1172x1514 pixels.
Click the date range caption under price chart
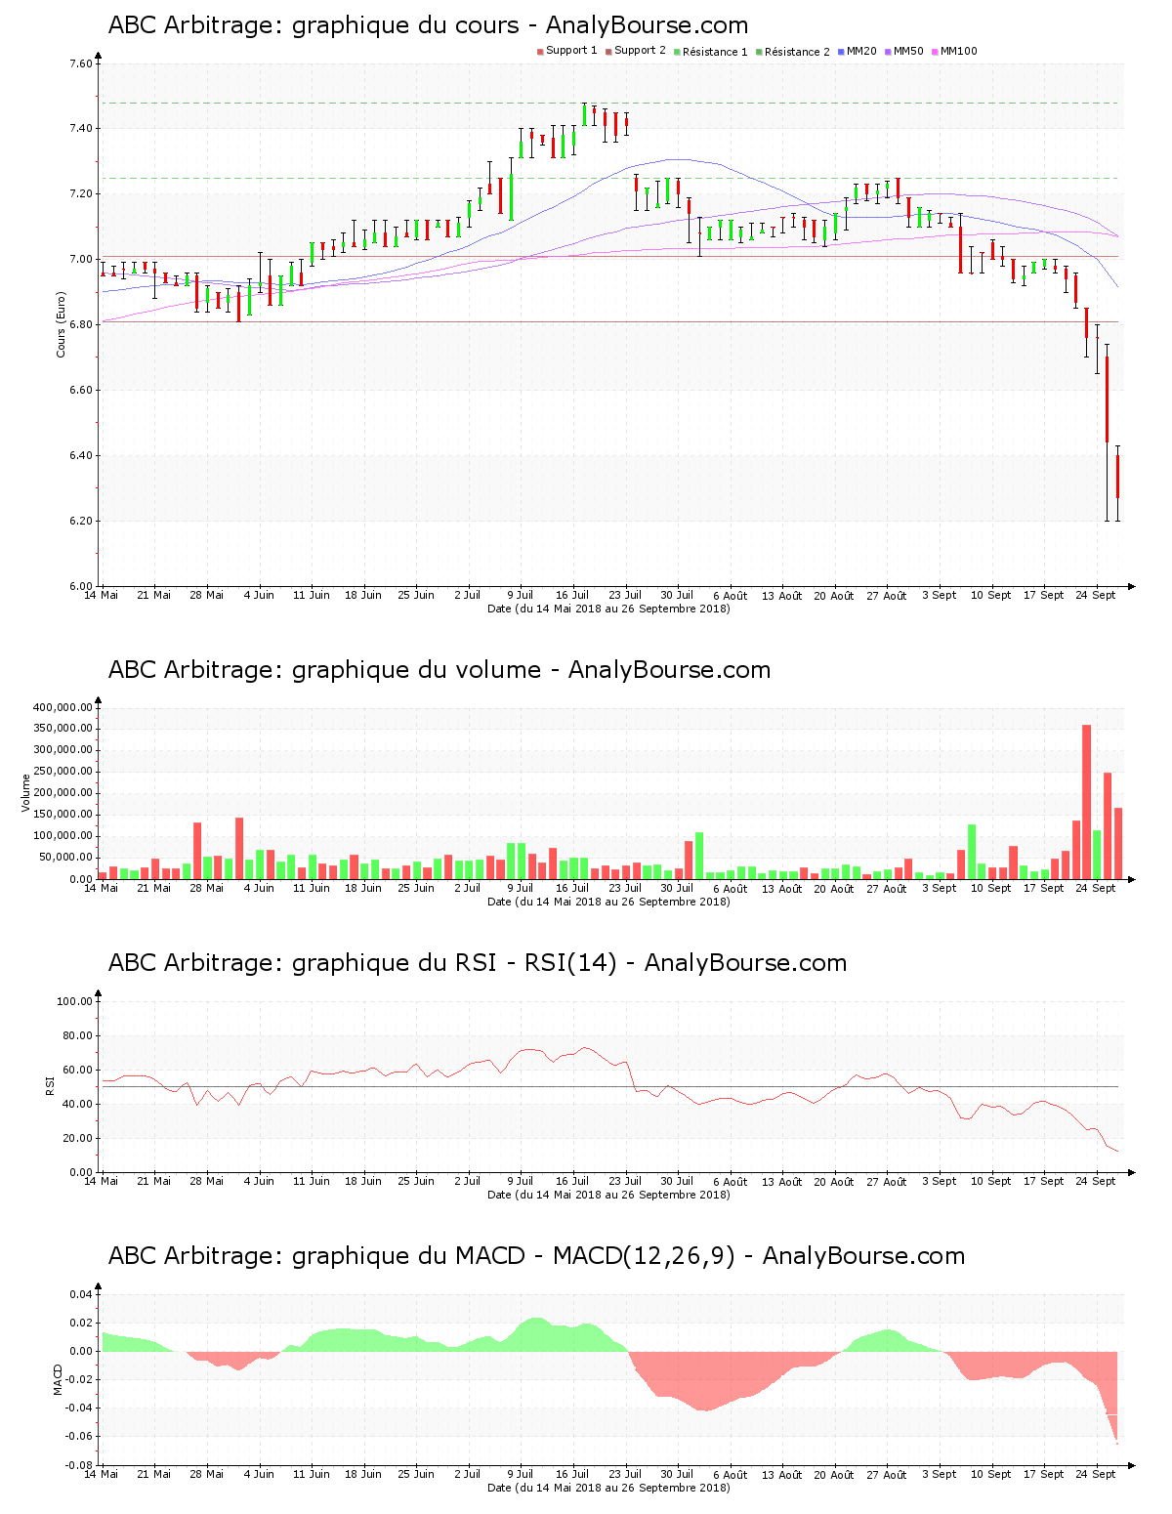[608, 609]
